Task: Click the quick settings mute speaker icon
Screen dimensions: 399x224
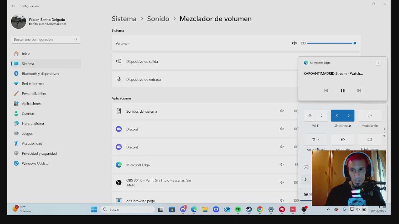Action: (x=306, y=180)
